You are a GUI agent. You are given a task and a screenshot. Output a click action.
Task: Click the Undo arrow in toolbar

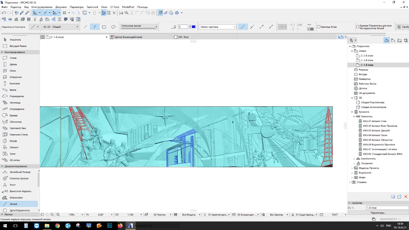(x=4, y=13)
